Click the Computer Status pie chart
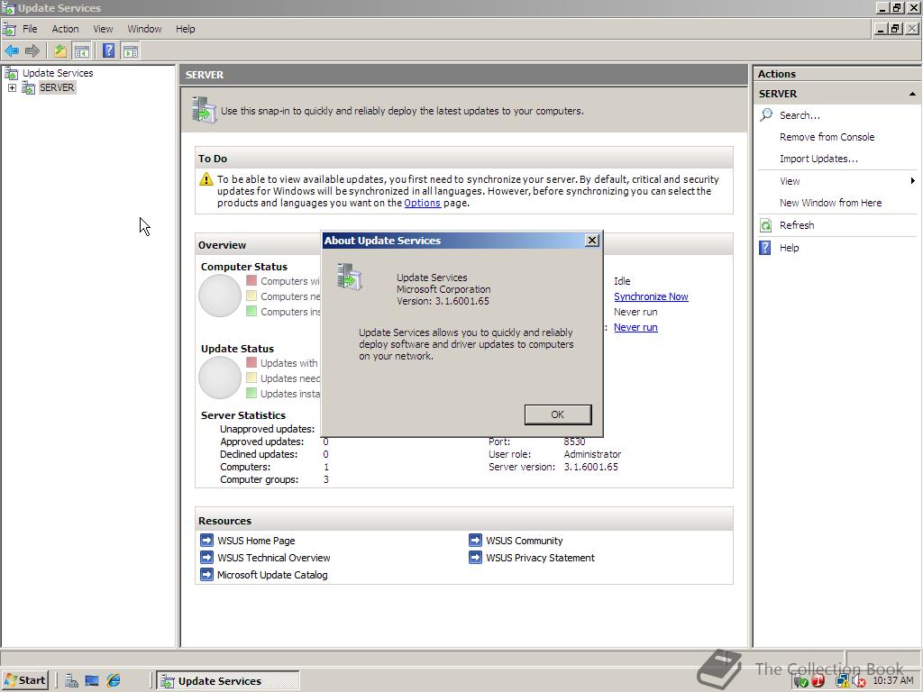The width and height of the screenshot is (923, 692). (220, 296)
